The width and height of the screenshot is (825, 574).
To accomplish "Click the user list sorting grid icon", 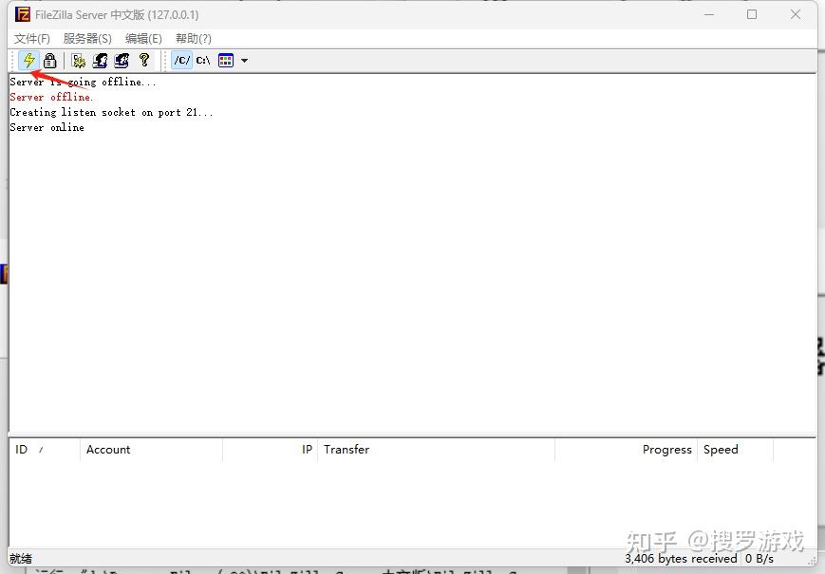I will coord(226,61).
